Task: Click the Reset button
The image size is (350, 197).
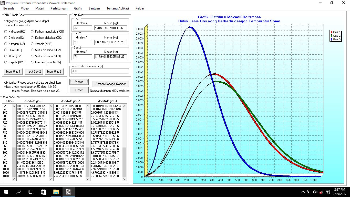Action: (x=79, y=90)
